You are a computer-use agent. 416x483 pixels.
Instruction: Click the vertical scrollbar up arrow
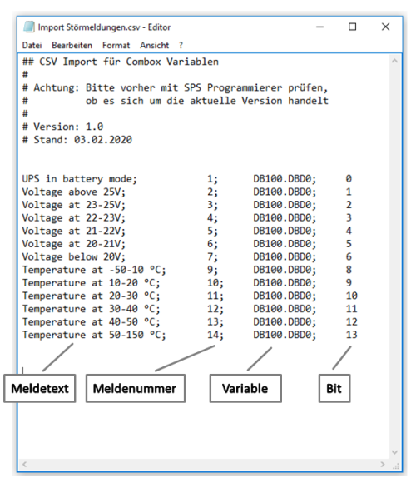394,61
